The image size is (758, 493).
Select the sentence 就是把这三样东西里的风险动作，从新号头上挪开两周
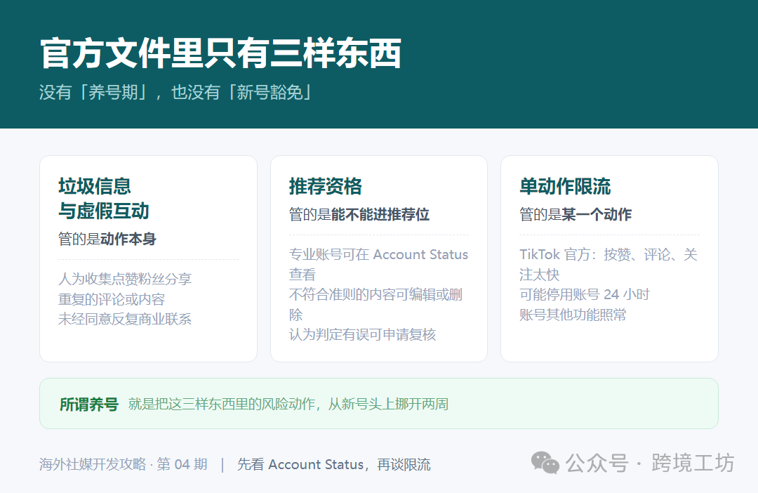288,404
